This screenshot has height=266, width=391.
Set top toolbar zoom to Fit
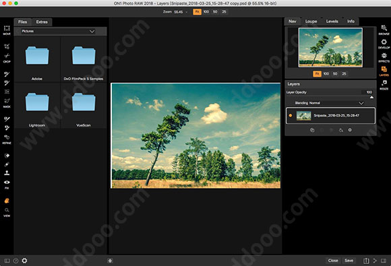[x=197, y=11]
